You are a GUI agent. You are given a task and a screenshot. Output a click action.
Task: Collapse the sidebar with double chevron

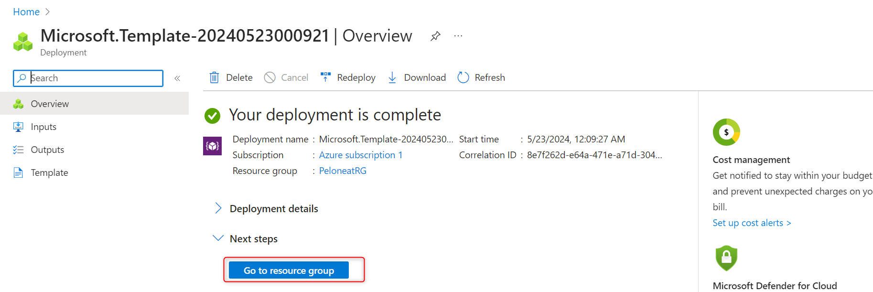[x=177, y=78]
